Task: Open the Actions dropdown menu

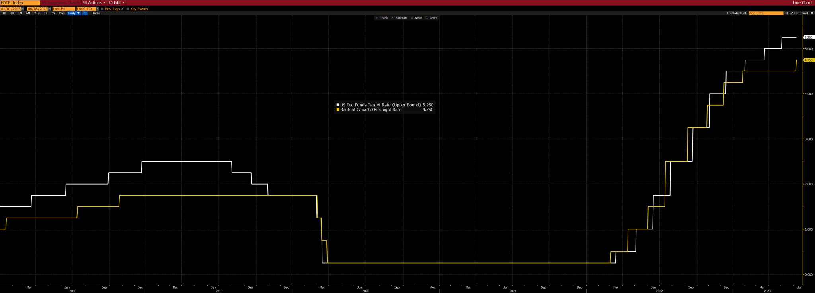Action: tap(94, 3)
